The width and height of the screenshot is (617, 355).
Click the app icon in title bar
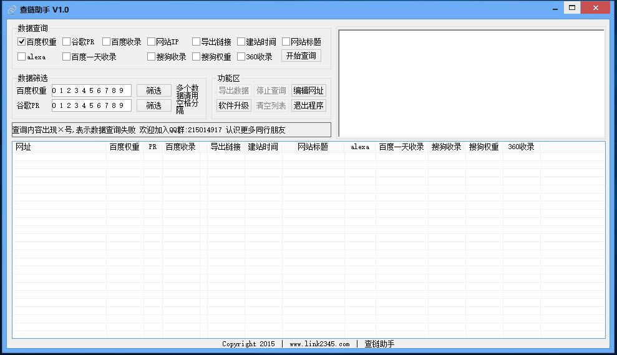[x=12, y=9]
